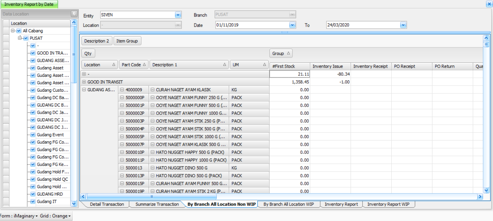Screen dimensions: 493x221
Task: Expand the GOOD IN TRANSIT group row
Action: click(x=84, y=82)
